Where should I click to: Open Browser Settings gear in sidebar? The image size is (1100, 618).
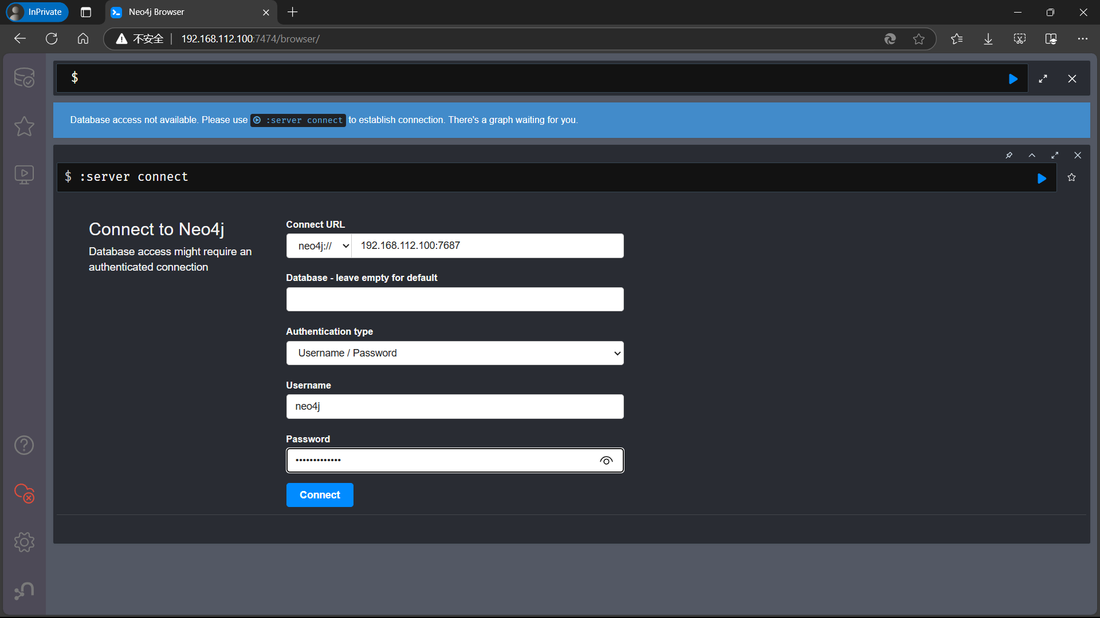24,542
